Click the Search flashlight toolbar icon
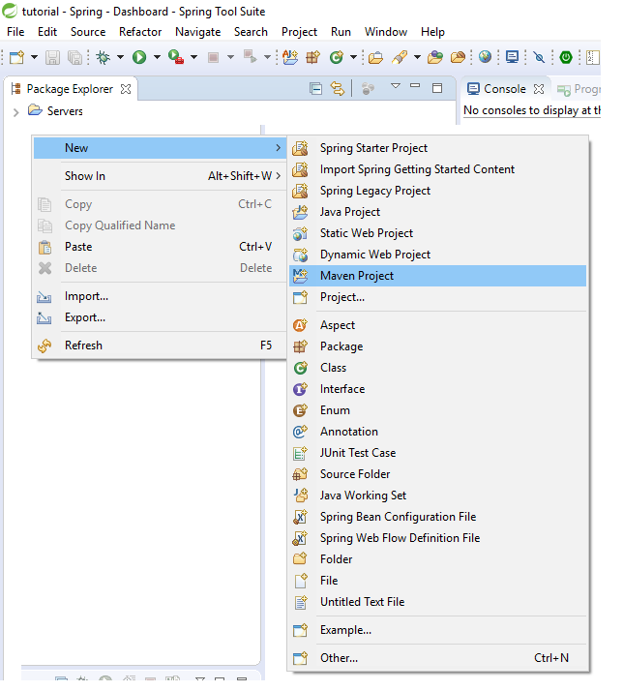Image resolution: width=623 pixels, height=691 pixels. [400, 57]
